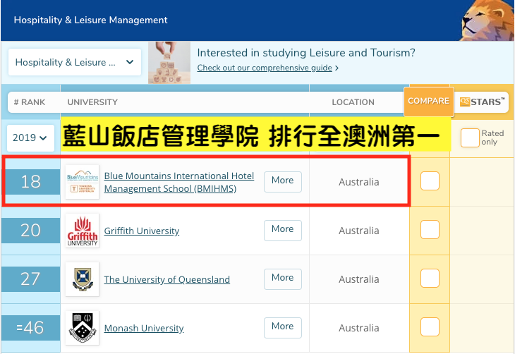The width and height of the screenshot is (515, 354).
Task: Click the Check out our comprehensive guide link
Action: 265,68
